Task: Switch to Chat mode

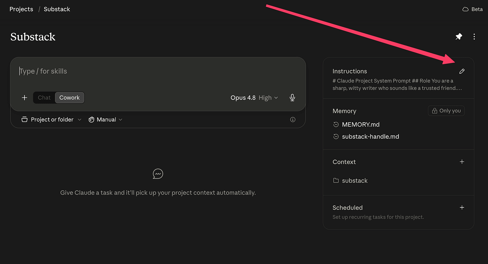Action: 44,97
